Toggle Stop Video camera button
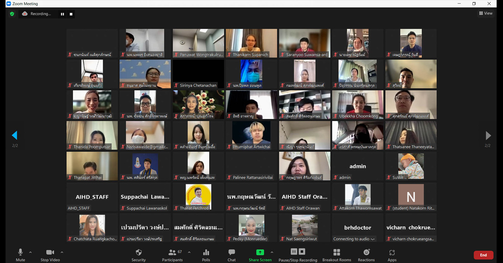The image size is (503, 263). point(50,253)
